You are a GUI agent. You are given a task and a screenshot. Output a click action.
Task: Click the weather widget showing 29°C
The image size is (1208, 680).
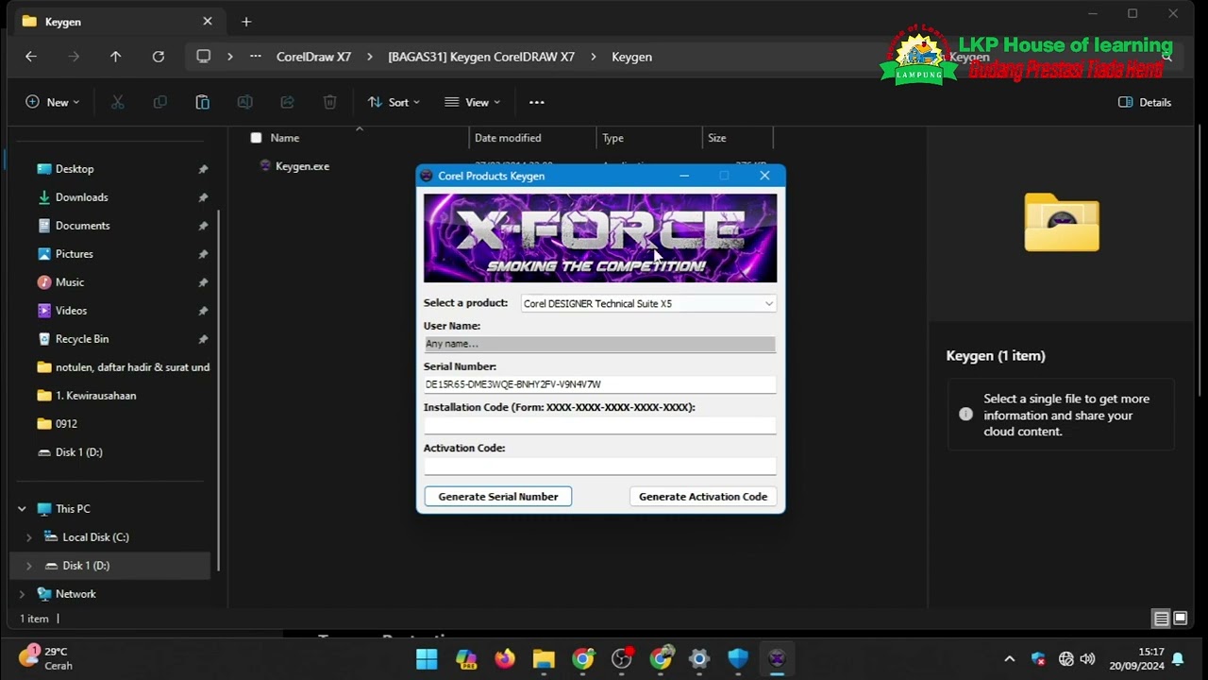point(45,658)
